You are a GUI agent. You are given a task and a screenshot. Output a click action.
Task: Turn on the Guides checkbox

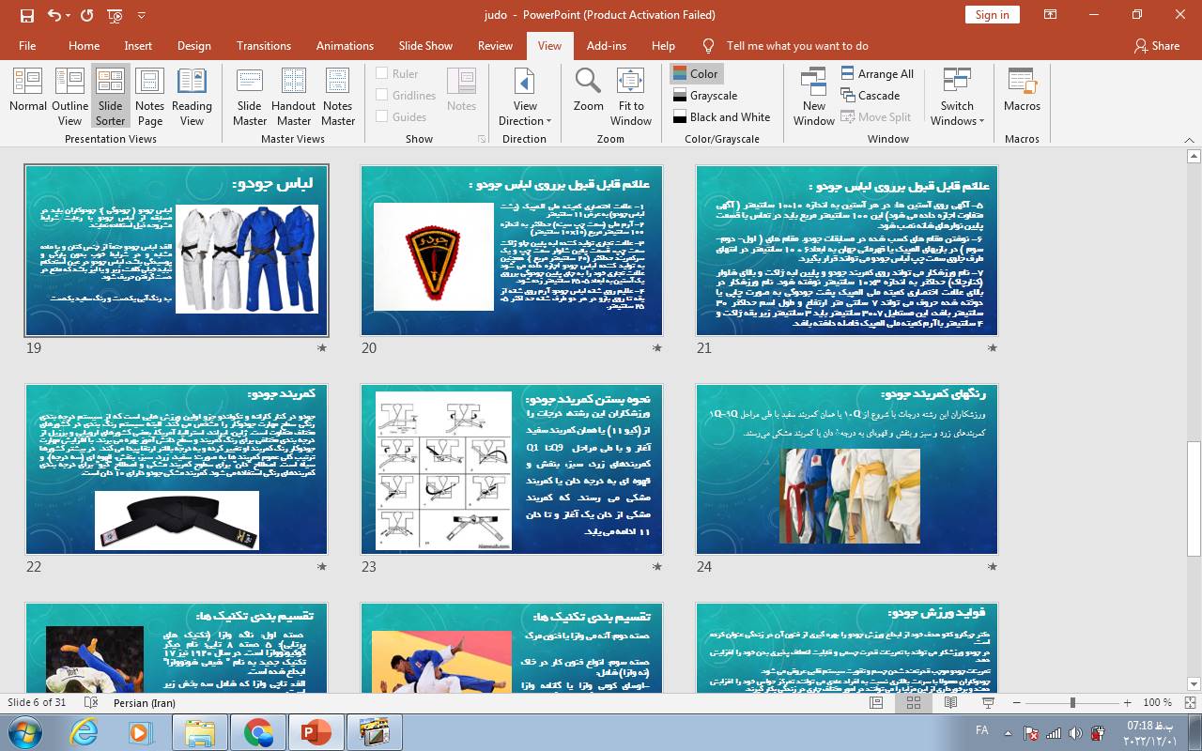(x=382, y=116)
